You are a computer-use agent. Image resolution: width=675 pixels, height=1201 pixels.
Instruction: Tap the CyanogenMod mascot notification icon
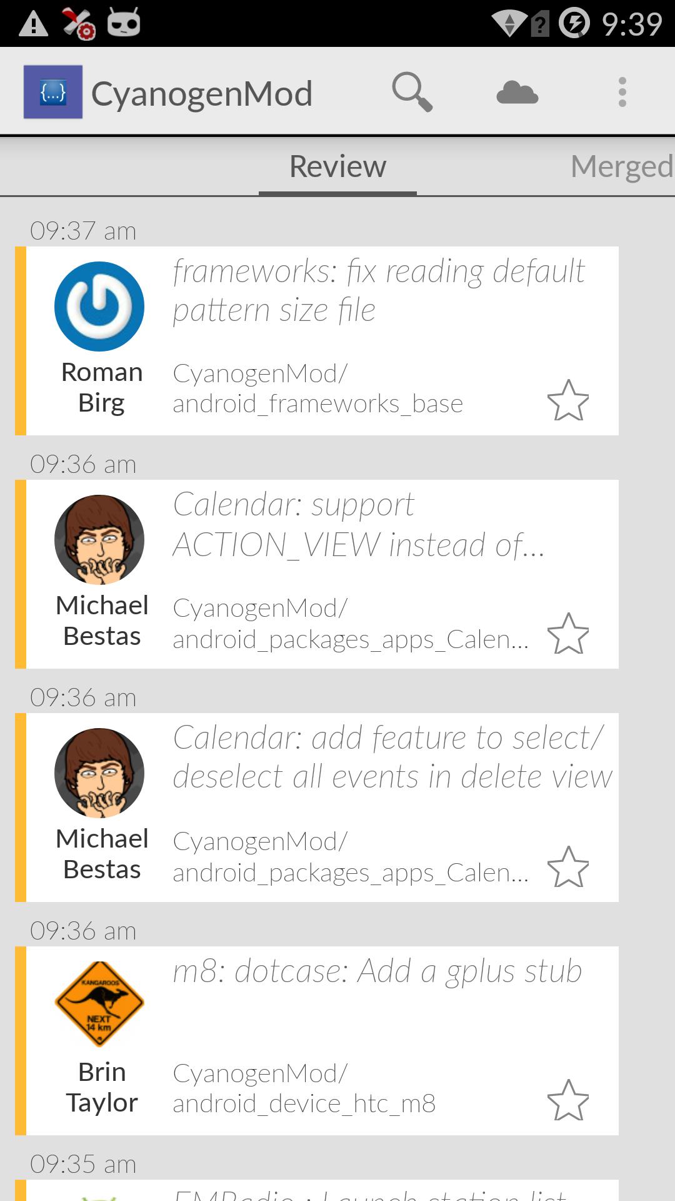pyautogui.click(x=124, y=23)
